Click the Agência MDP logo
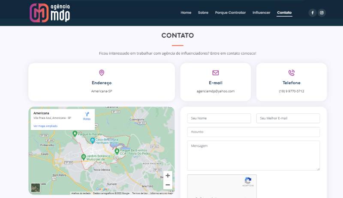 (50, 12)
